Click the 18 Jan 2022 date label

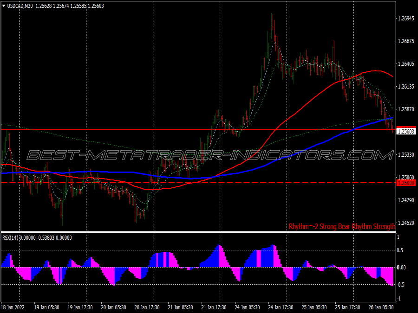(13, 307)
